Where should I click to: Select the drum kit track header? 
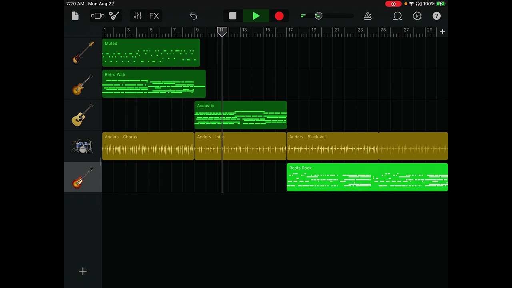(x=83, y=146)
